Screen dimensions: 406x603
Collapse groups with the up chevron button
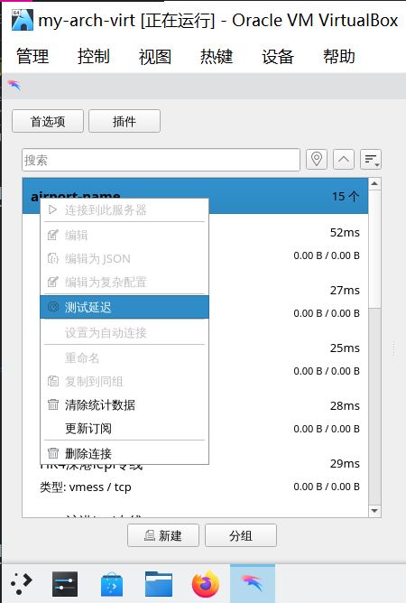click(x=344, y=159)
